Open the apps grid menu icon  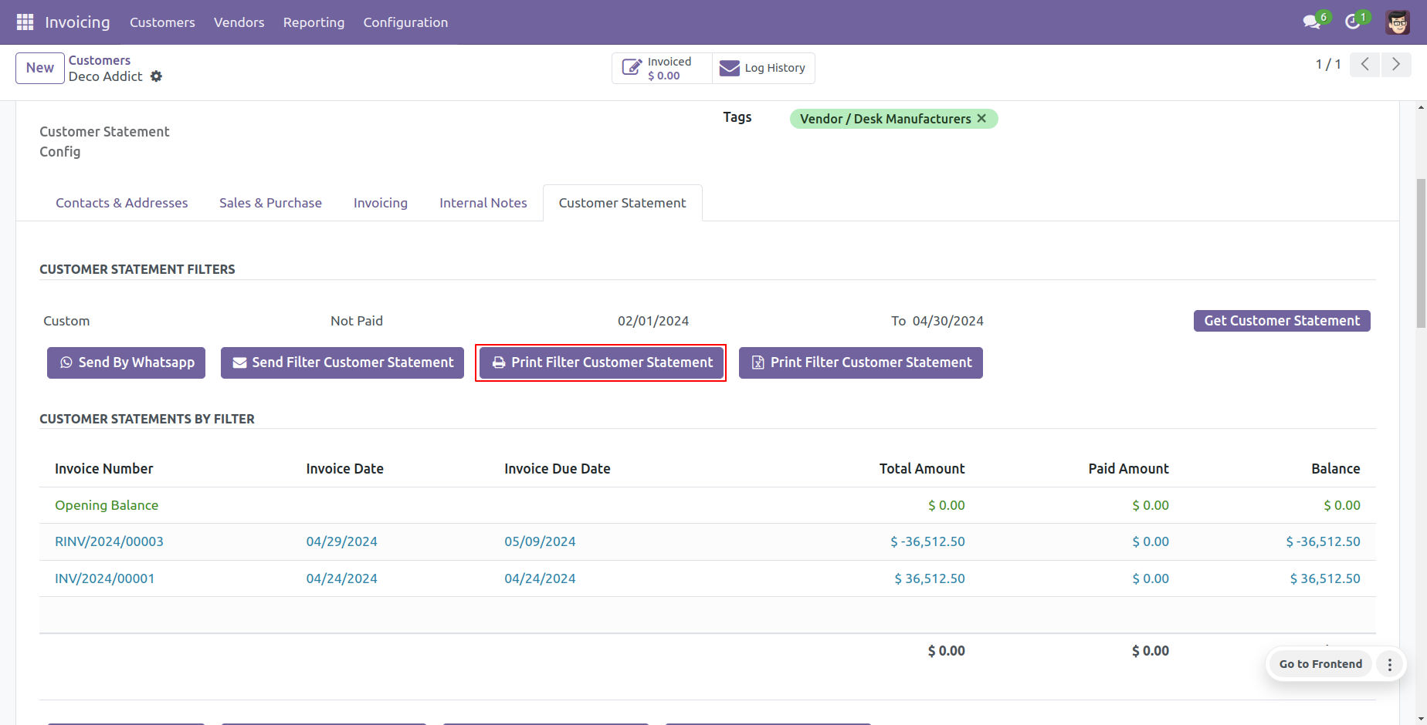[25, 22]
